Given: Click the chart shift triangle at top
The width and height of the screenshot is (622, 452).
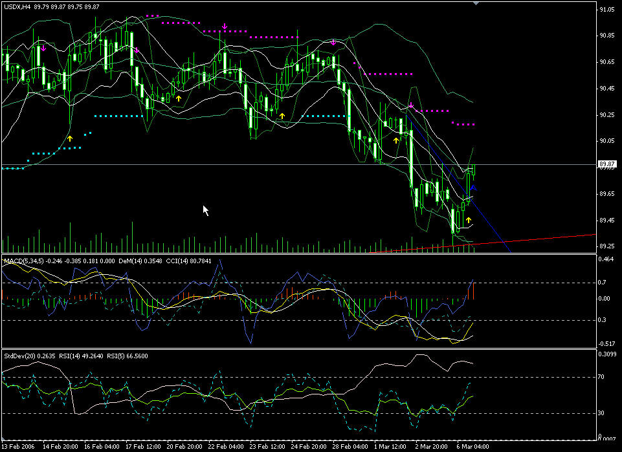Looking at the screenshot, I should [477, 4].
